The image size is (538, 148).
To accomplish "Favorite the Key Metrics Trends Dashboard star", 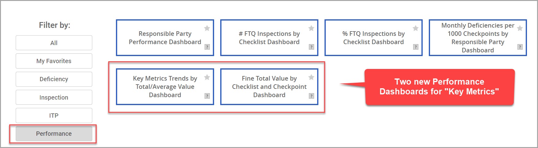I will [207, 77].
